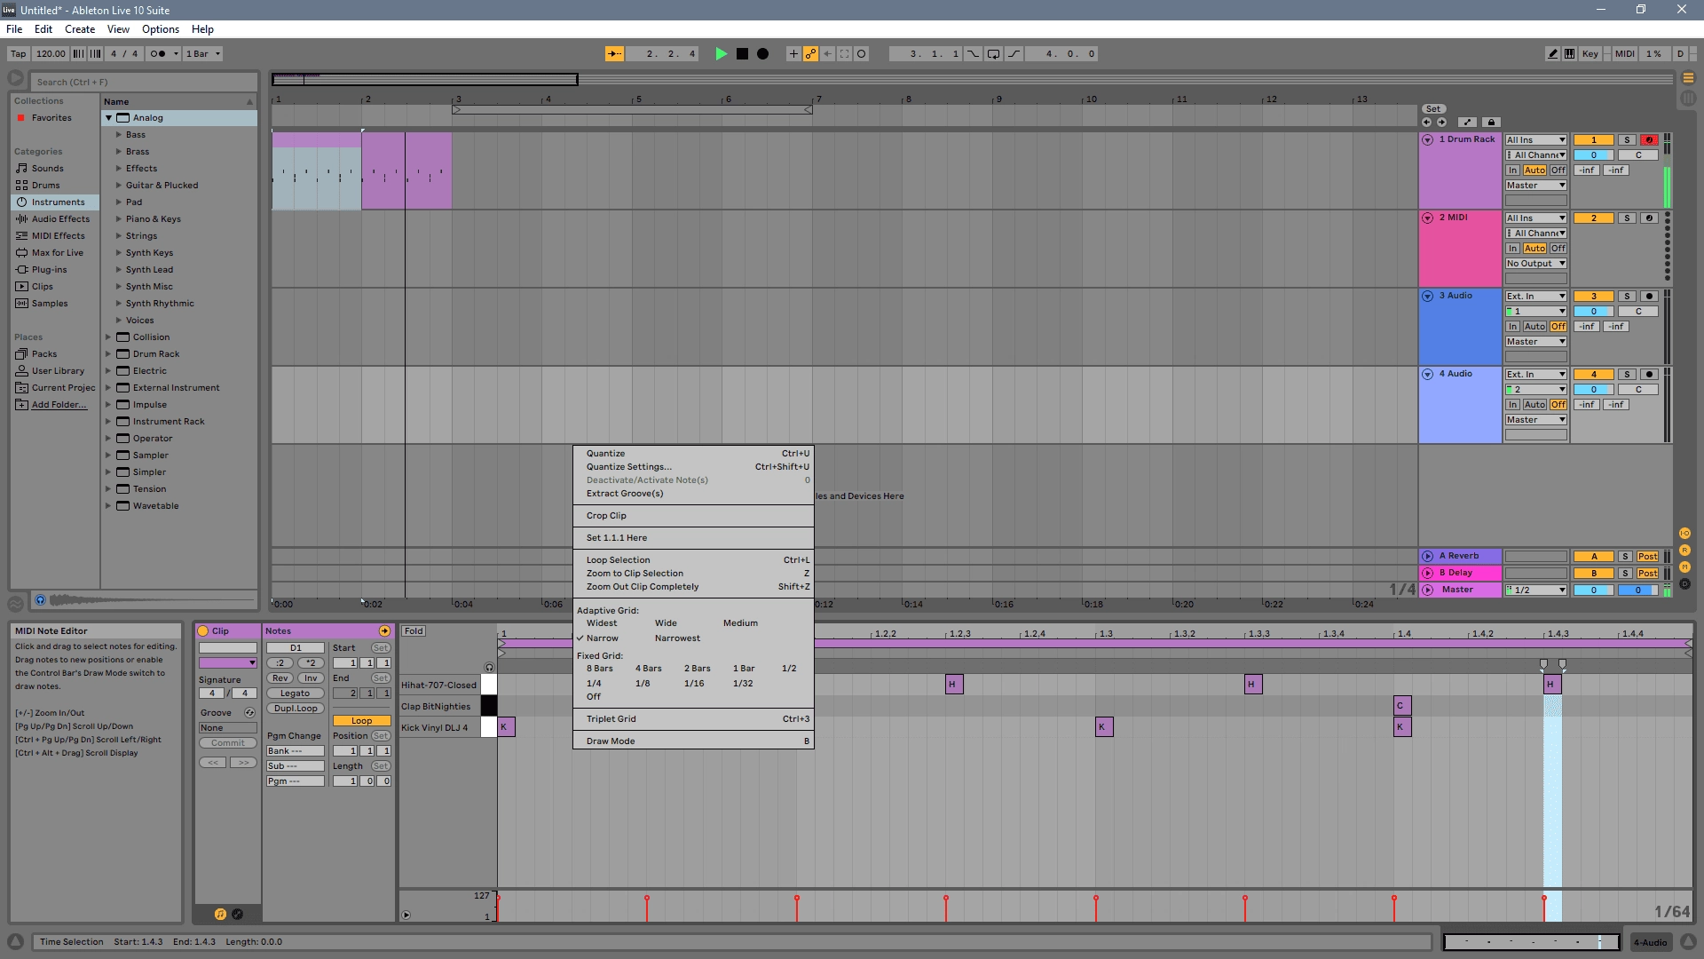Open Master output dropdown on 3 Audio
This screenshot has height=959, width=1704.
[x=1536, y=342]
